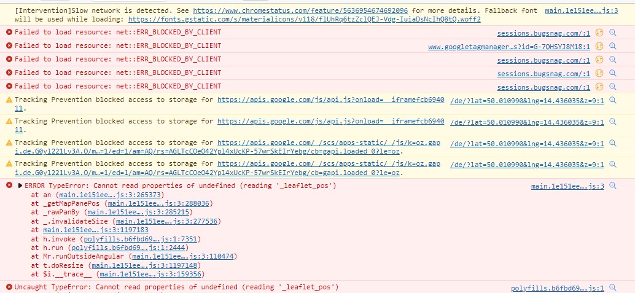Viewport: 635px width, 293px height.
Task: Open the api.js URL in first Tracking Prevention warning
Action: (x=330, y=100)
